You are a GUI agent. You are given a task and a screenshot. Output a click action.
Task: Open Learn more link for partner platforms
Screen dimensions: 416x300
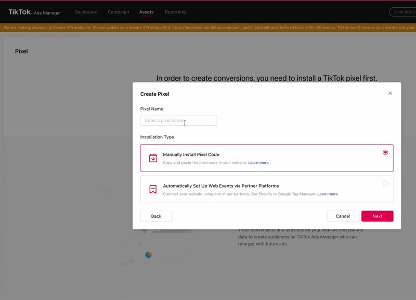coord(328,194)
